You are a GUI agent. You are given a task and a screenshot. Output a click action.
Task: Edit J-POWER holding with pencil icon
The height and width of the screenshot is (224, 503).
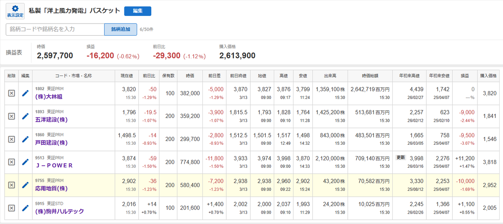coord(25,162)
